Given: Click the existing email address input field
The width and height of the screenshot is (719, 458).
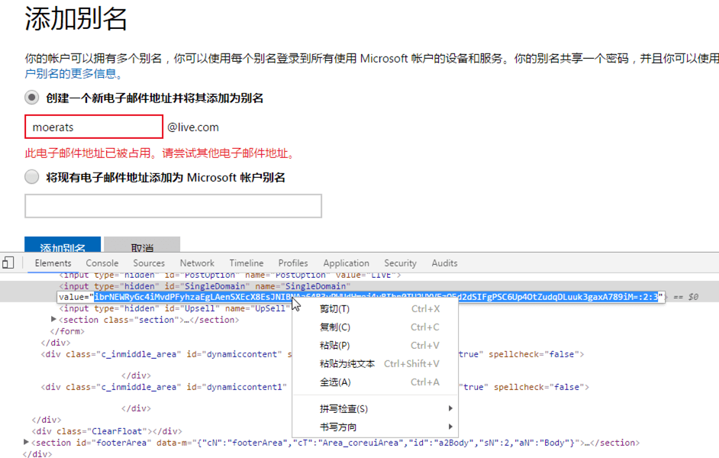Looking at the screenshot, I should pyautogui.click(x=172, y=206).
